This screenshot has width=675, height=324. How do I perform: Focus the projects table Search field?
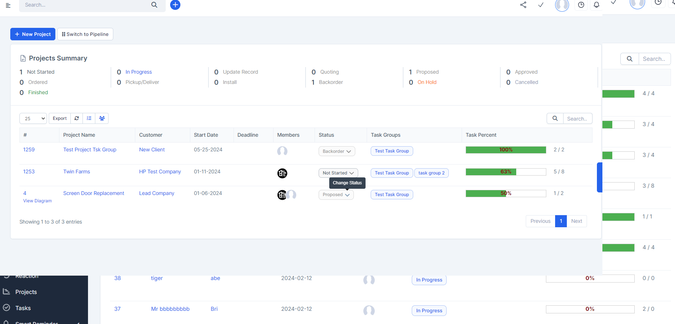coord(577,118)
